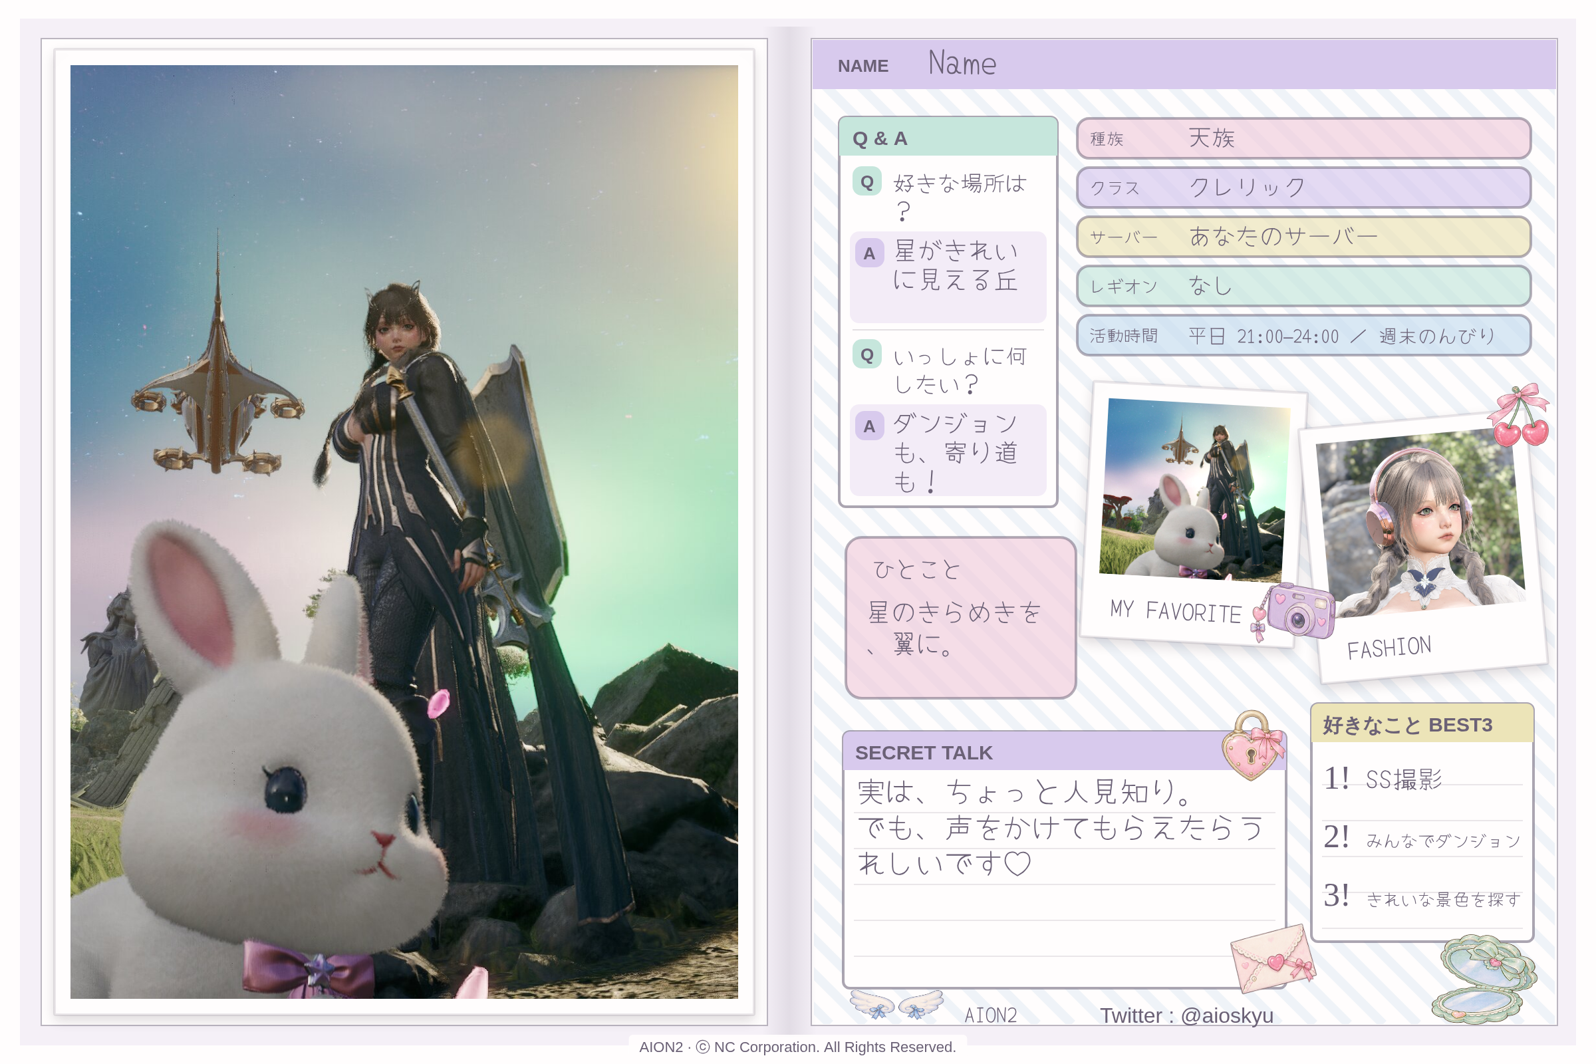1596x1064 pixels.
Task: Select the SECRET TALK header
Action: (x=1064, y=752)
